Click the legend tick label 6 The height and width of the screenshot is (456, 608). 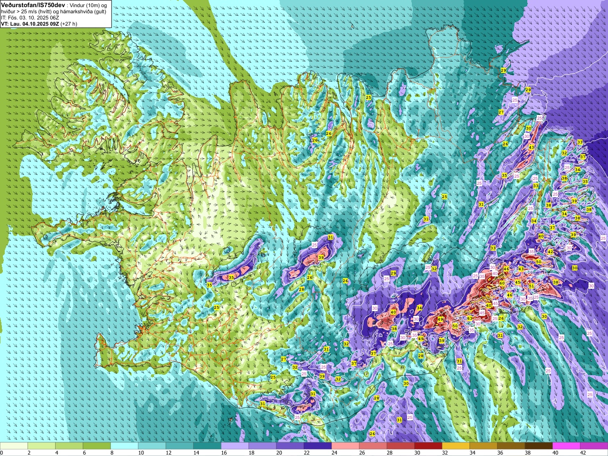point(84,453)
